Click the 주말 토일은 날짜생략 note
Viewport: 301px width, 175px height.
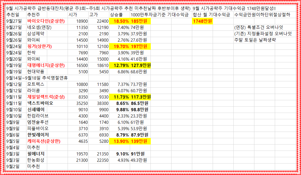point(255,40)
